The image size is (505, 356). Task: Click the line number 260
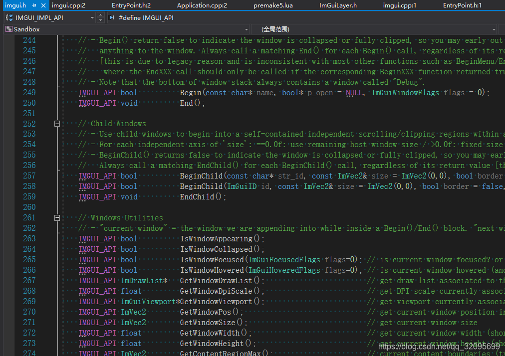[29, 207]
